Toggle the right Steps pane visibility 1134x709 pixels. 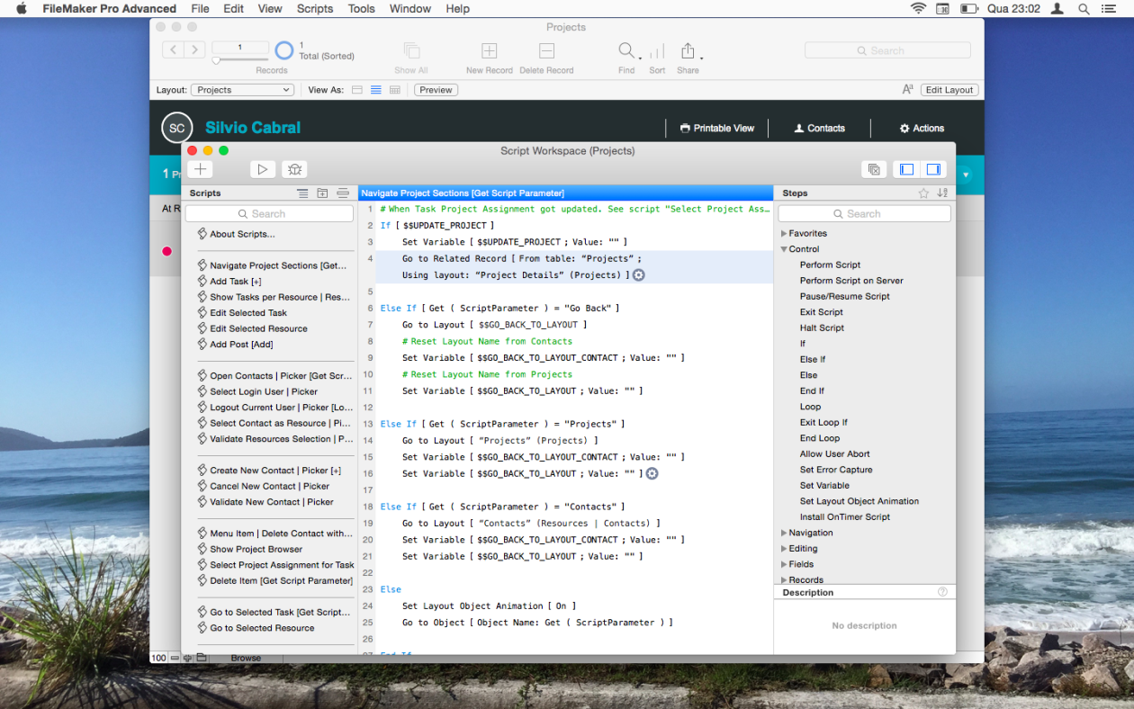click(x=933, y=168)
